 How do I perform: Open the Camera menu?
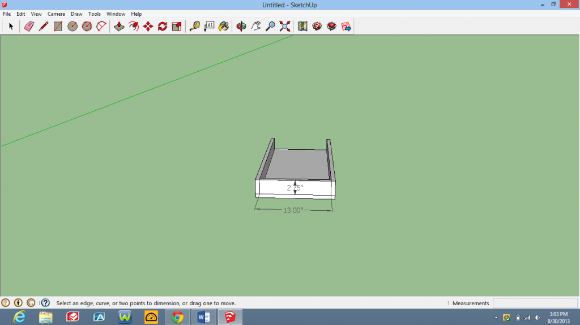pyautogui.click(x=56, y=14)
